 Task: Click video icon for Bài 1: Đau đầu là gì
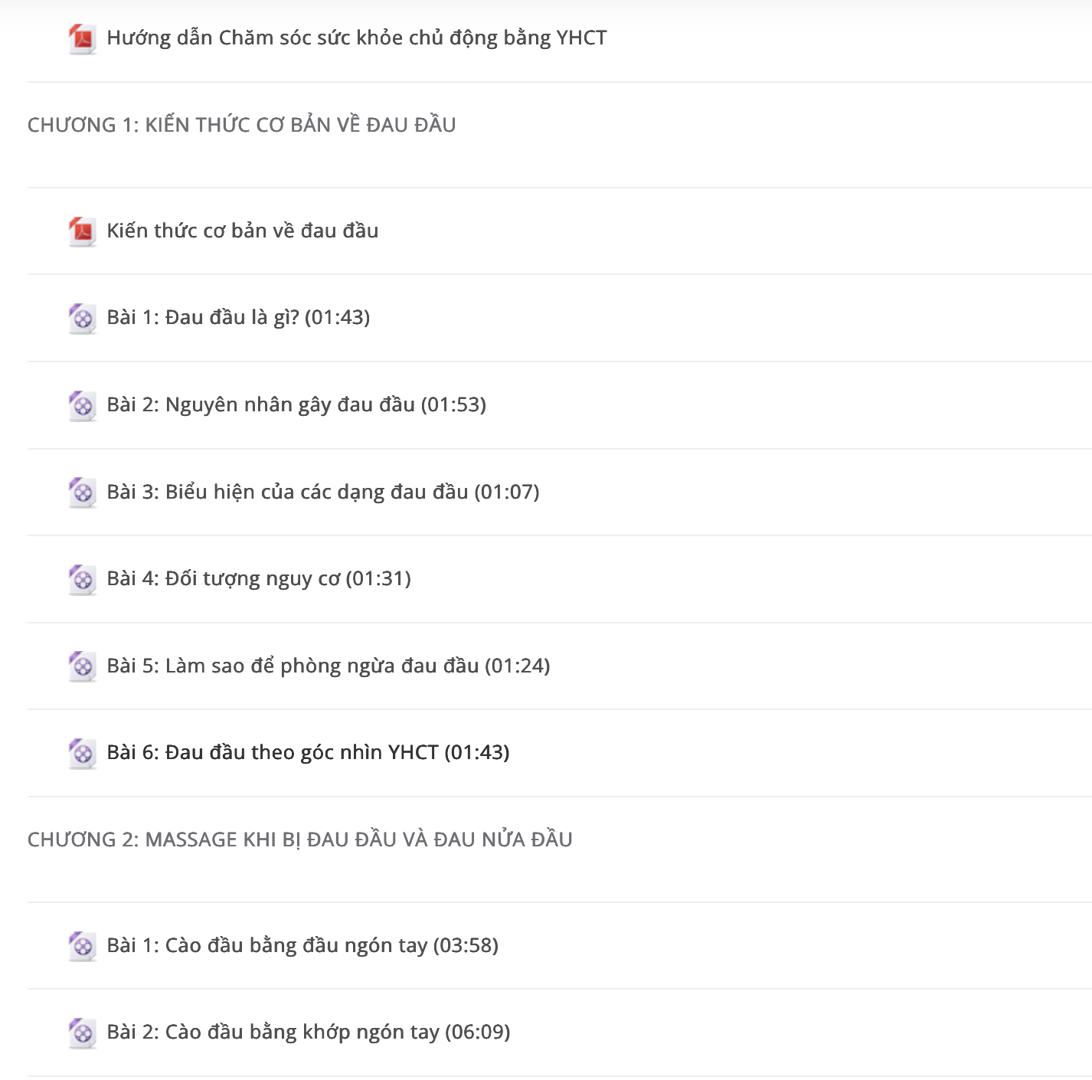(82, 319)
